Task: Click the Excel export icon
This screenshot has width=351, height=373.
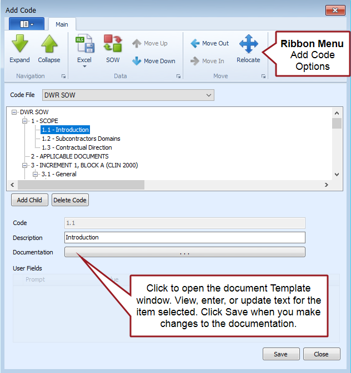Action: [x=84, y=44]
